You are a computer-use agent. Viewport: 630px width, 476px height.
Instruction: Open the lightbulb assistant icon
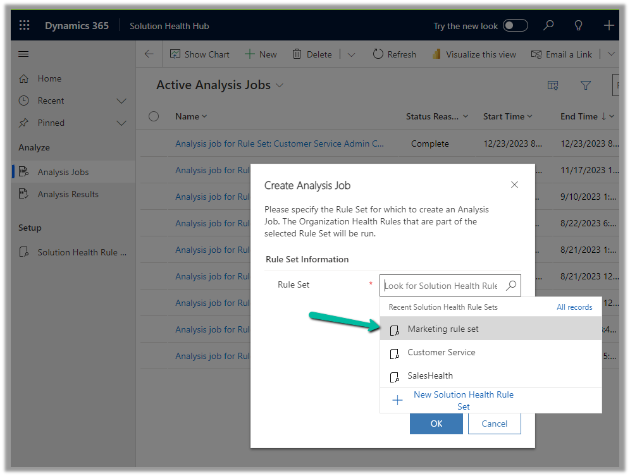[x=578, y=26]
